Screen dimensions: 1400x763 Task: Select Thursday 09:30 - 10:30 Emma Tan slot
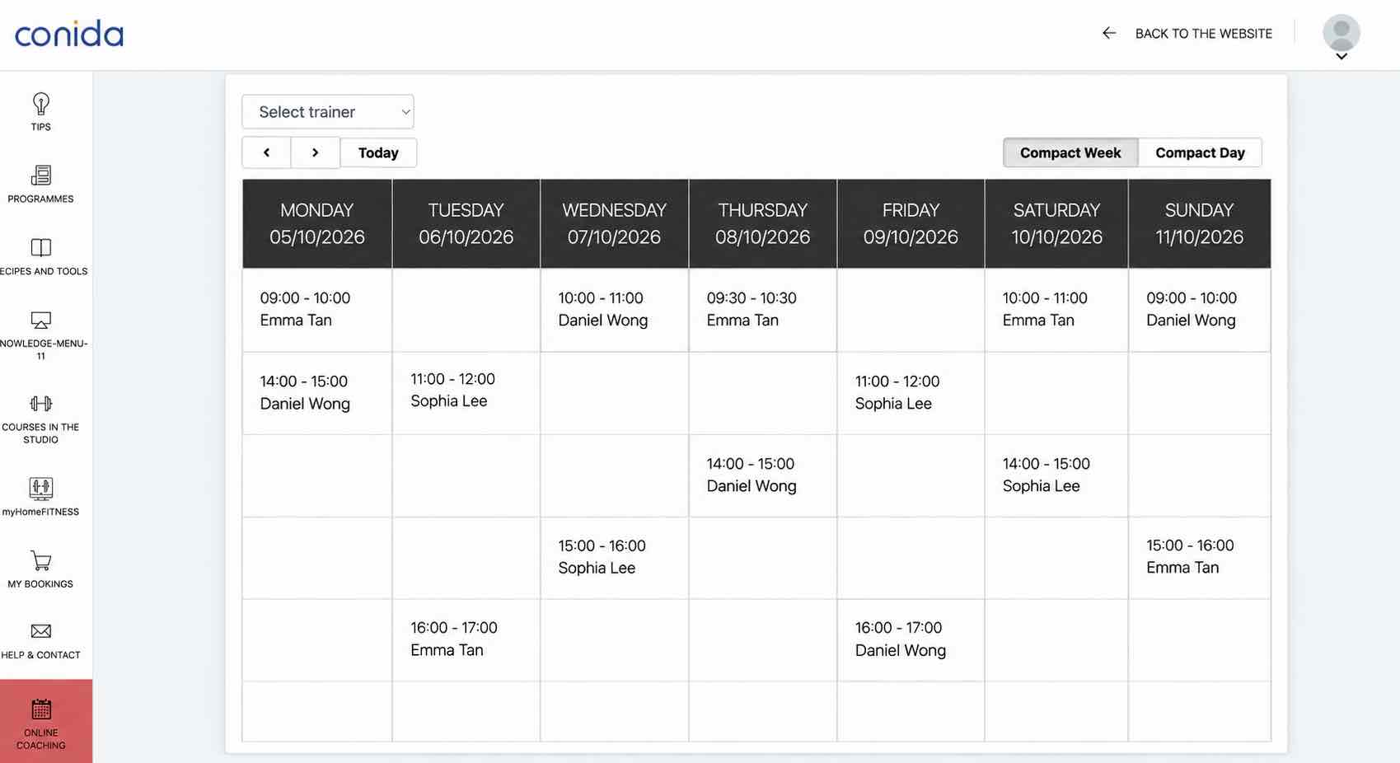tap(763, 310)
